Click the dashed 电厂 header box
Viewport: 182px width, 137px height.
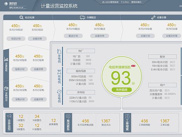(x=81, y=51)
